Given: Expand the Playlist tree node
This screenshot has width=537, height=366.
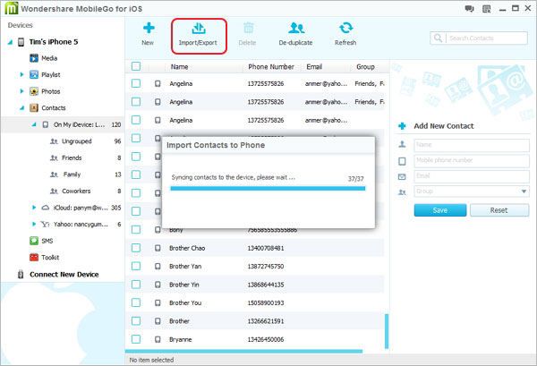Looking at the screenshot, I should (x=21, y=74).
